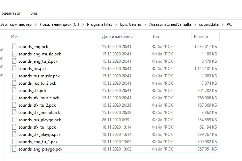This screenshot has height=161, width=242.
Task: Expand chevron after Epic Games breadcrumb
Action: pyautogui.click(x=145, y=24)
